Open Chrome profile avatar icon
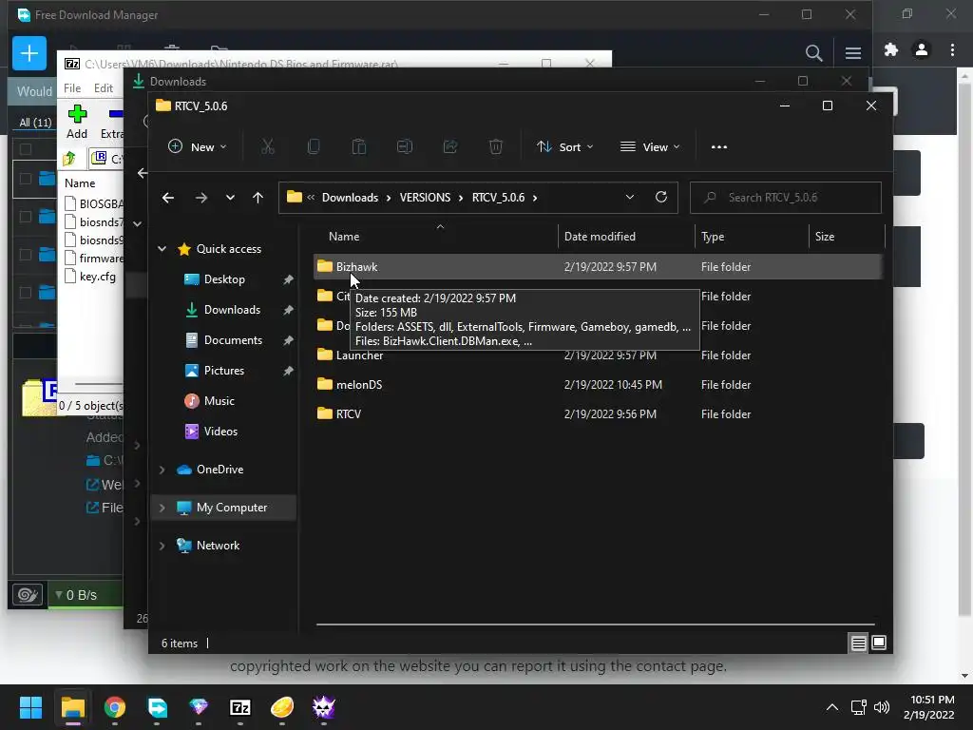 point(922,49)
